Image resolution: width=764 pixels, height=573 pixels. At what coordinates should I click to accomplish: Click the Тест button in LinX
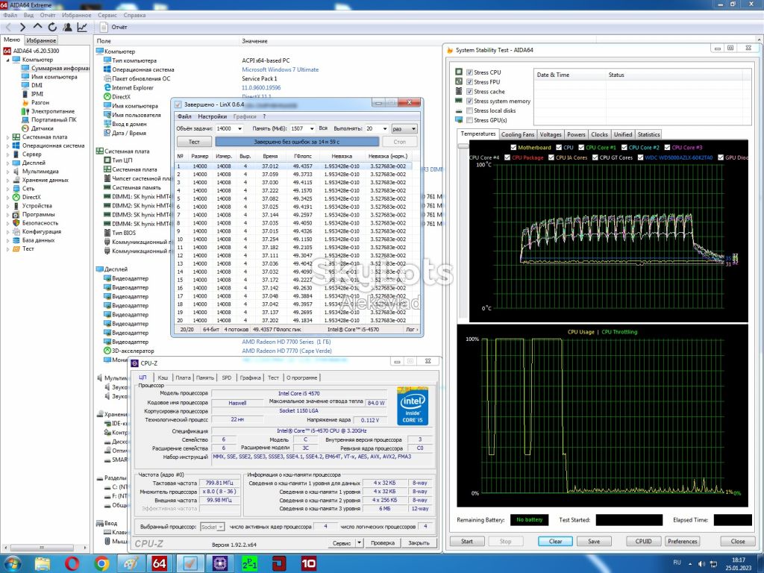tap(194, 142)
